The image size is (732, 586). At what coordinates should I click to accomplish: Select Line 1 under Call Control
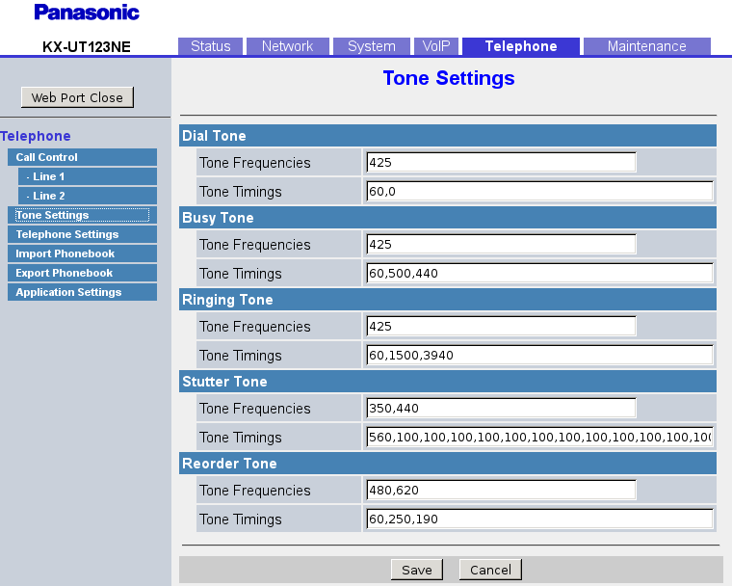pyautogui.click(x=87, y=176)
